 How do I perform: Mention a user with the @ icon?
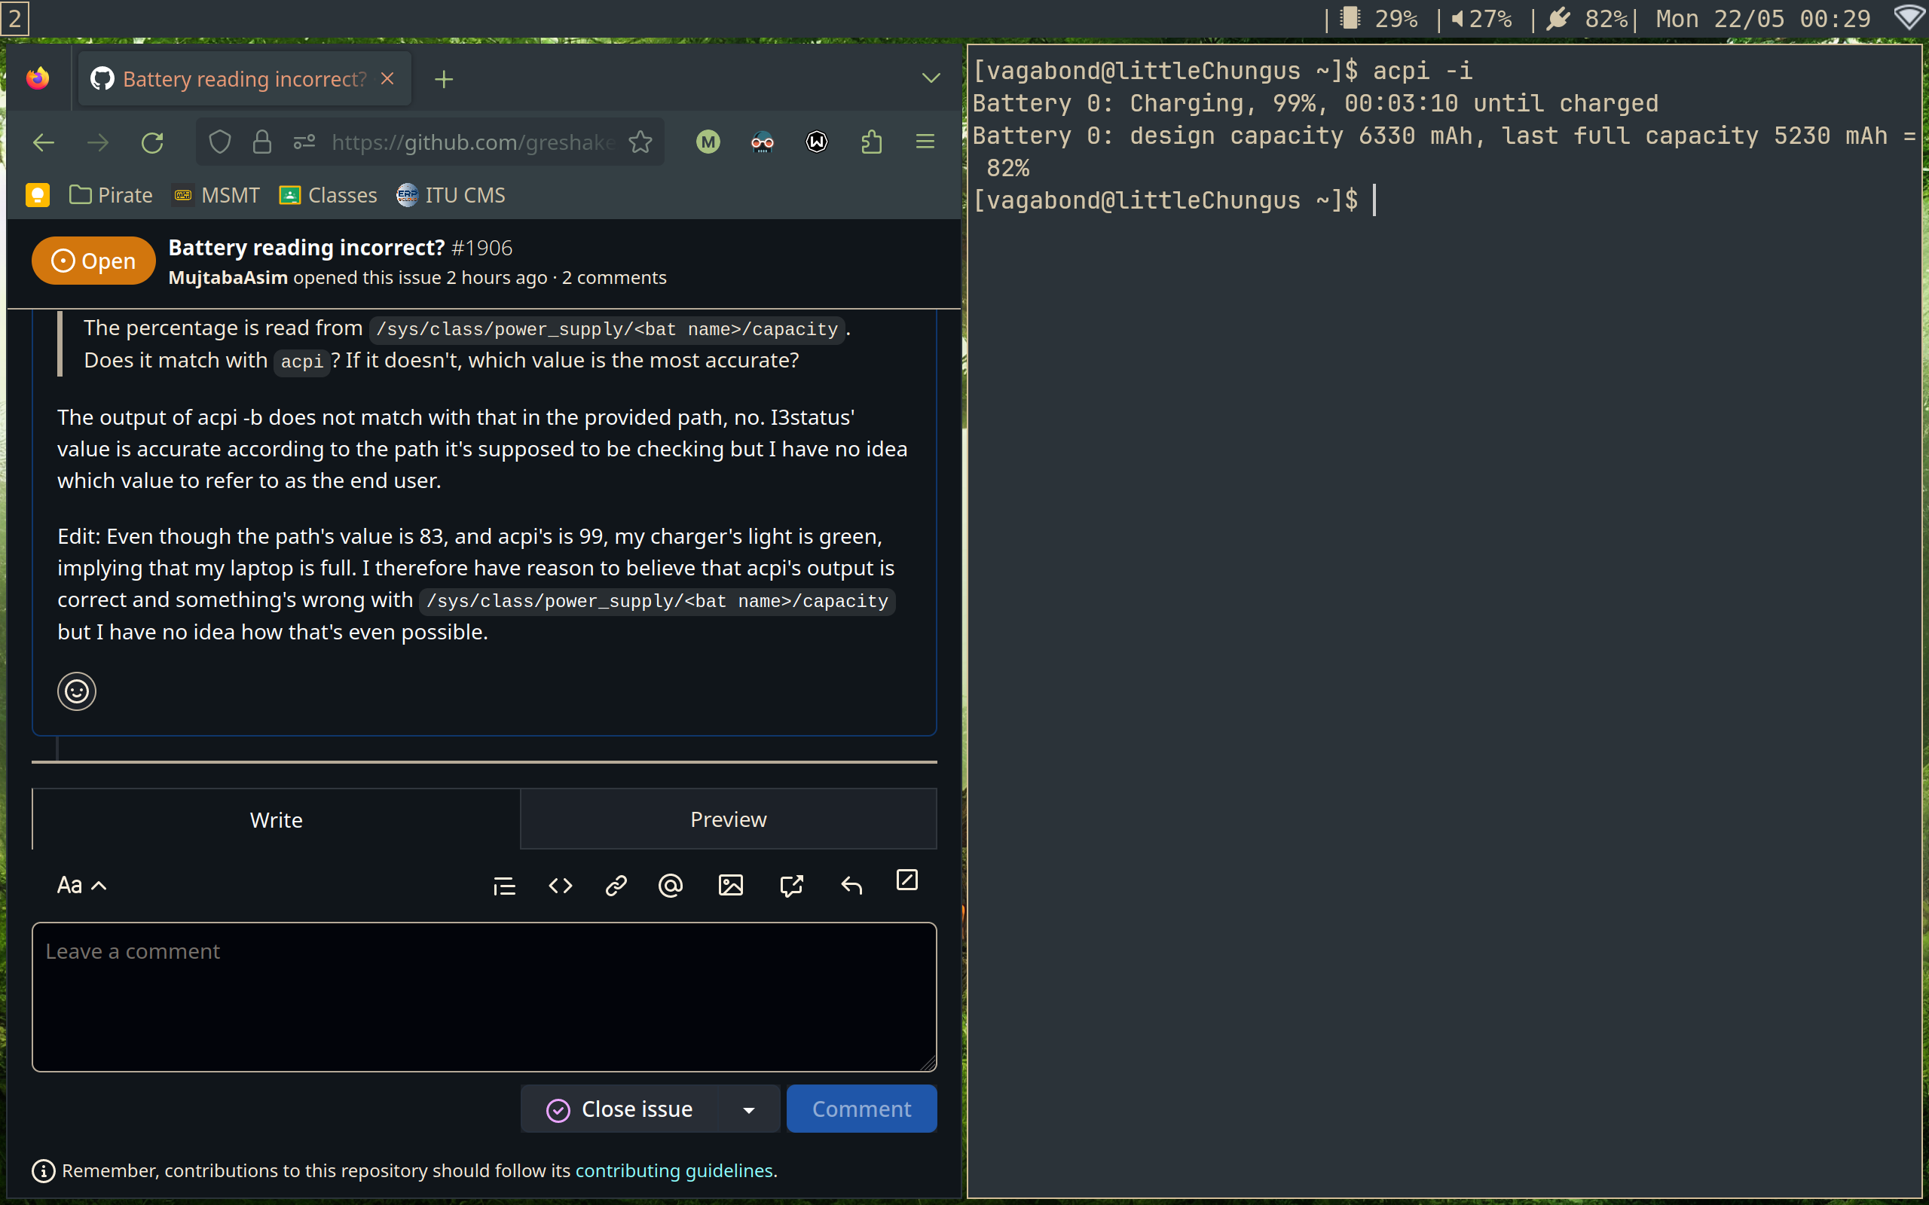tap(671, 886)
